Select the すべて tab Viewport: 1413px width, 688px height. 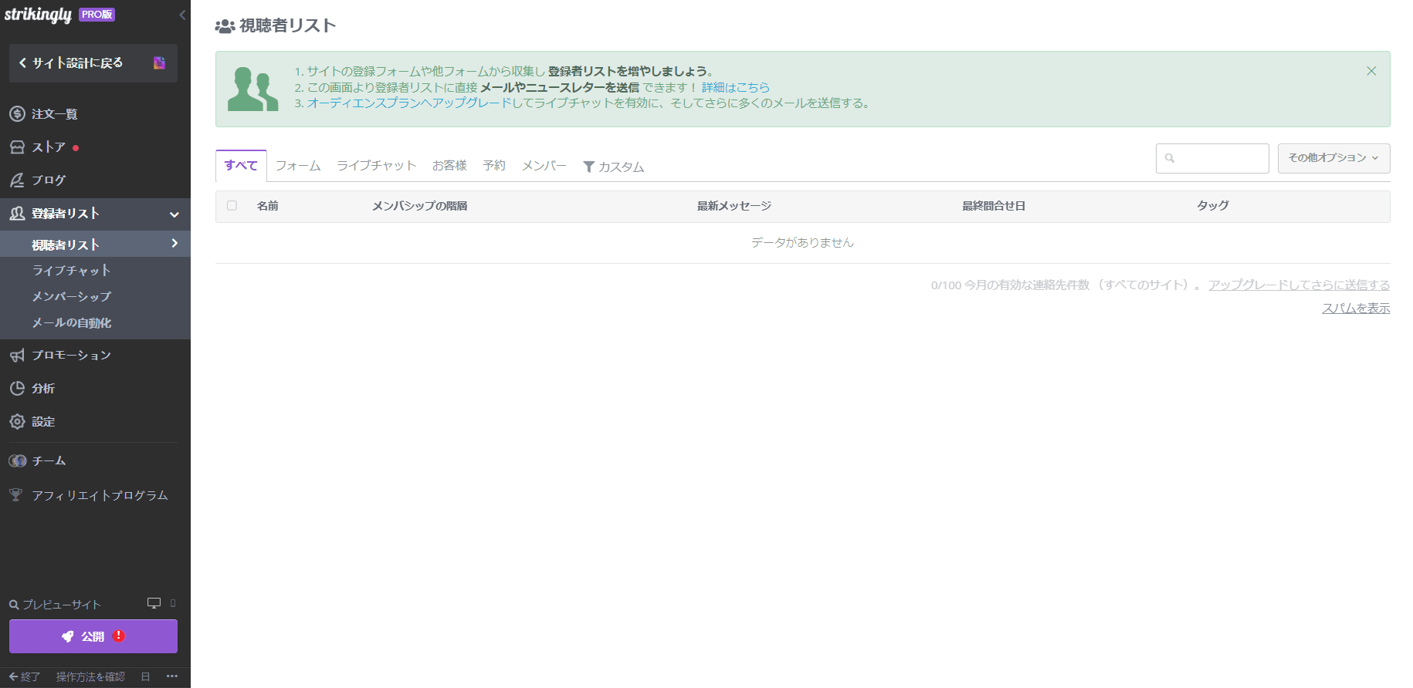click(241, 165)
